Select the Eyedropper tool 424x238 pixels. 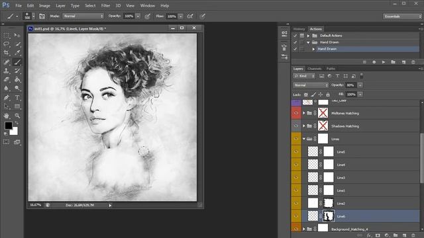click(17, 53)
